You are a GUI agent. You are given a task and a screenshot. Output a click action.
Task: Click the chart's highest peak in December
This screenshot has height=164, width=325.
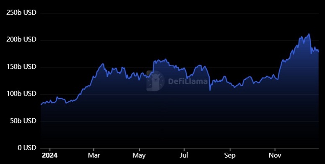309,34
